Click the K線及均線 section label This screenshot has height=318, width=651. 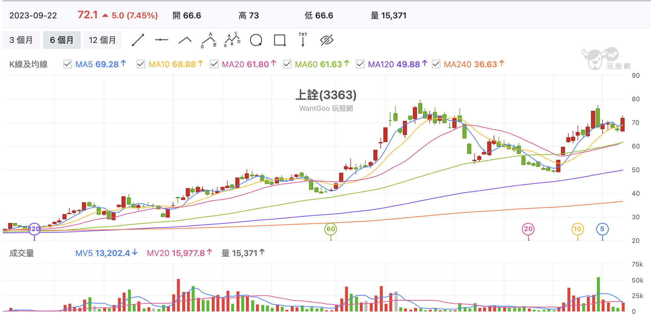click(x=29, y=64)
